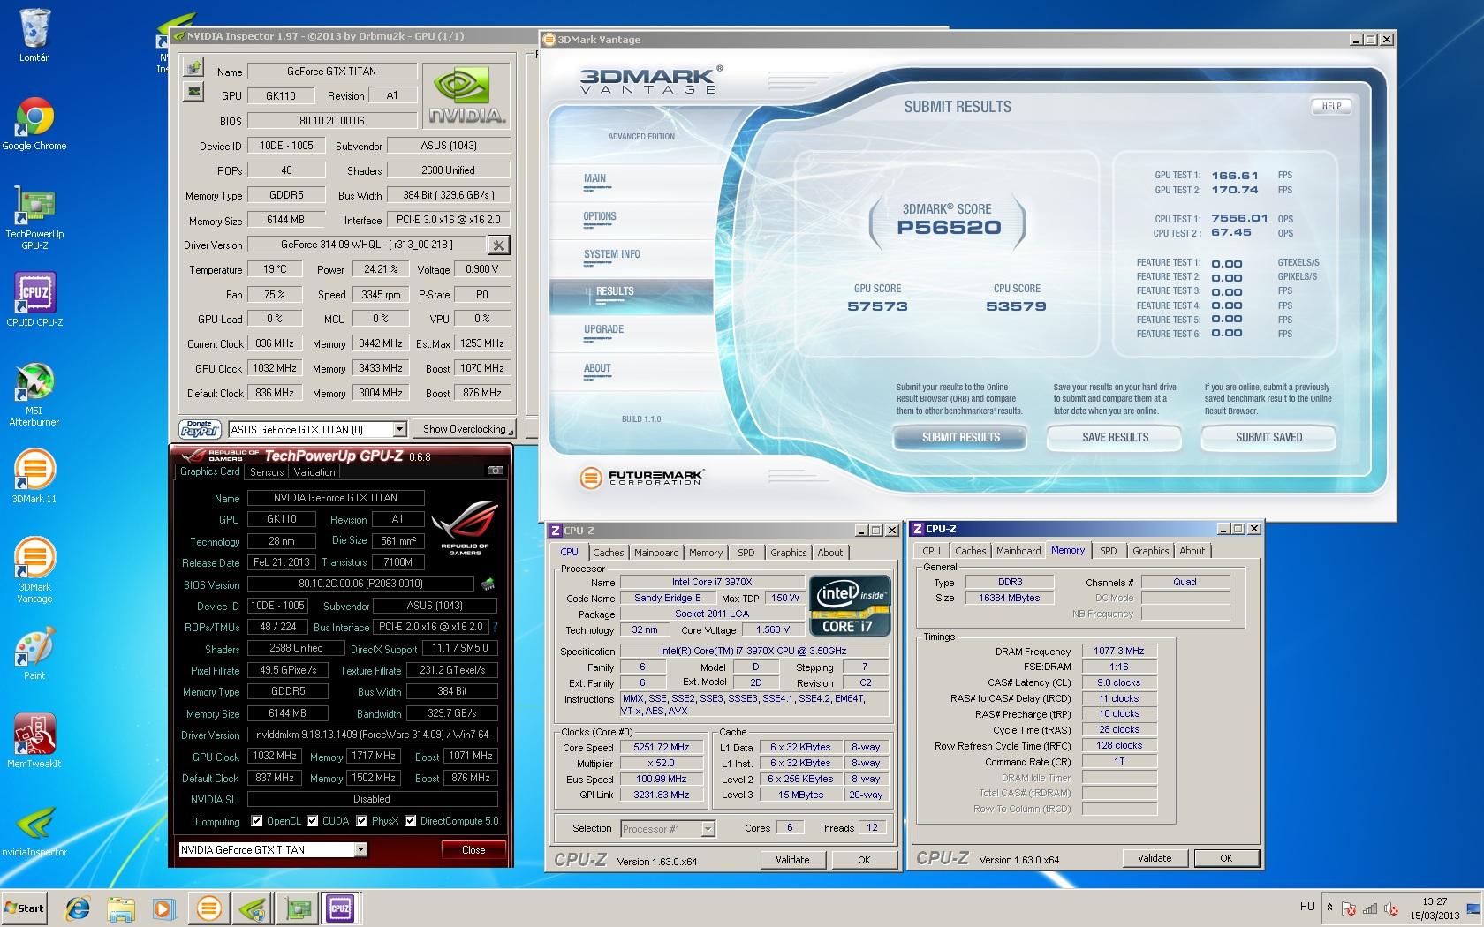Click the SAVE RESULTS button

[x=1116, y=437]
